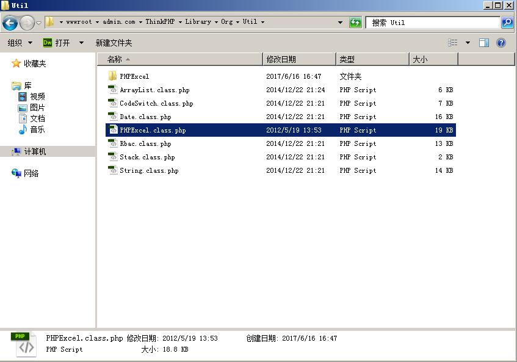Sort by 名称 column header
Viewport: 517px width, 362px height.
click(180, 59)
